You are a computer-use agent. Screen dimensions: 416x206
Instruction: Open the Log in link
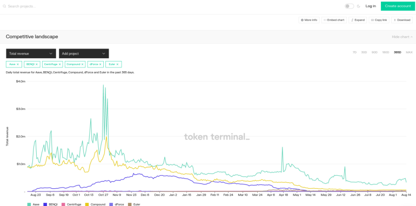click(x=371, y=6)
